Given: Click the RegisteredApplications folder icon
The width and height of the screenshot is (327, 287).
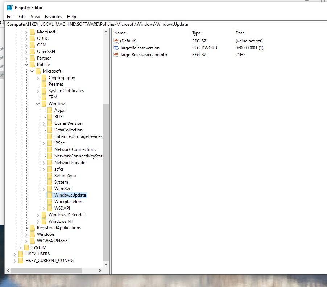Looking at the screenshot, I should (x=32, y=228).
